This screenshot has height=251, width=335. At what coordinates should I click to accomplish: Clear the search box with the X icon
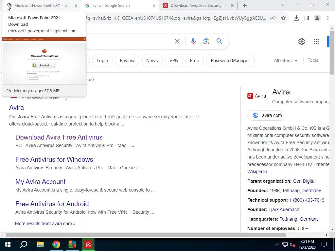(177, 41)
